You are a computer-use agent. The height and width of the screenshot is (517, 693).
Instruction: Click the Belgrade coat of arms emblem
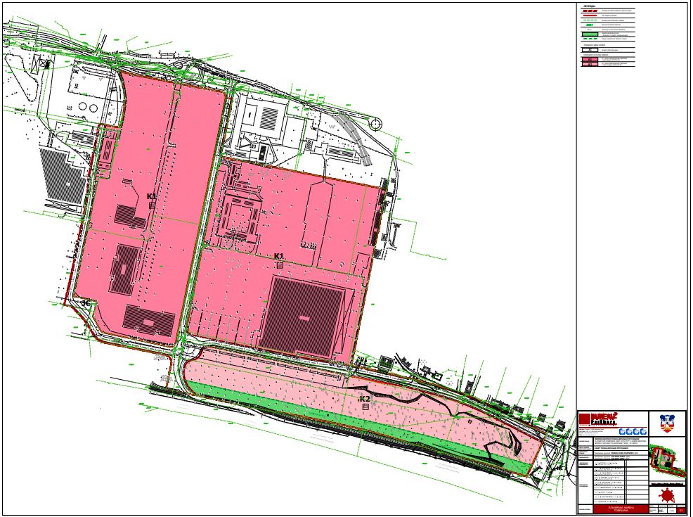[667, 423]
